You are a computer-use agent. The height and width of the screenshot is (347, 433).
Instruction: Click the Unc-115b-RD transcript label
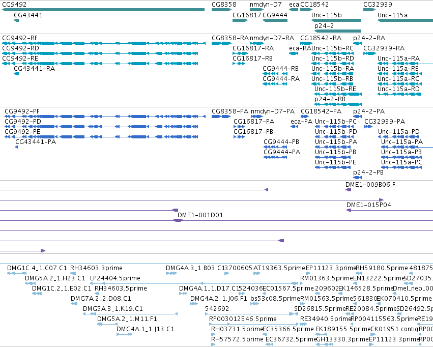[x=333, y=59]
